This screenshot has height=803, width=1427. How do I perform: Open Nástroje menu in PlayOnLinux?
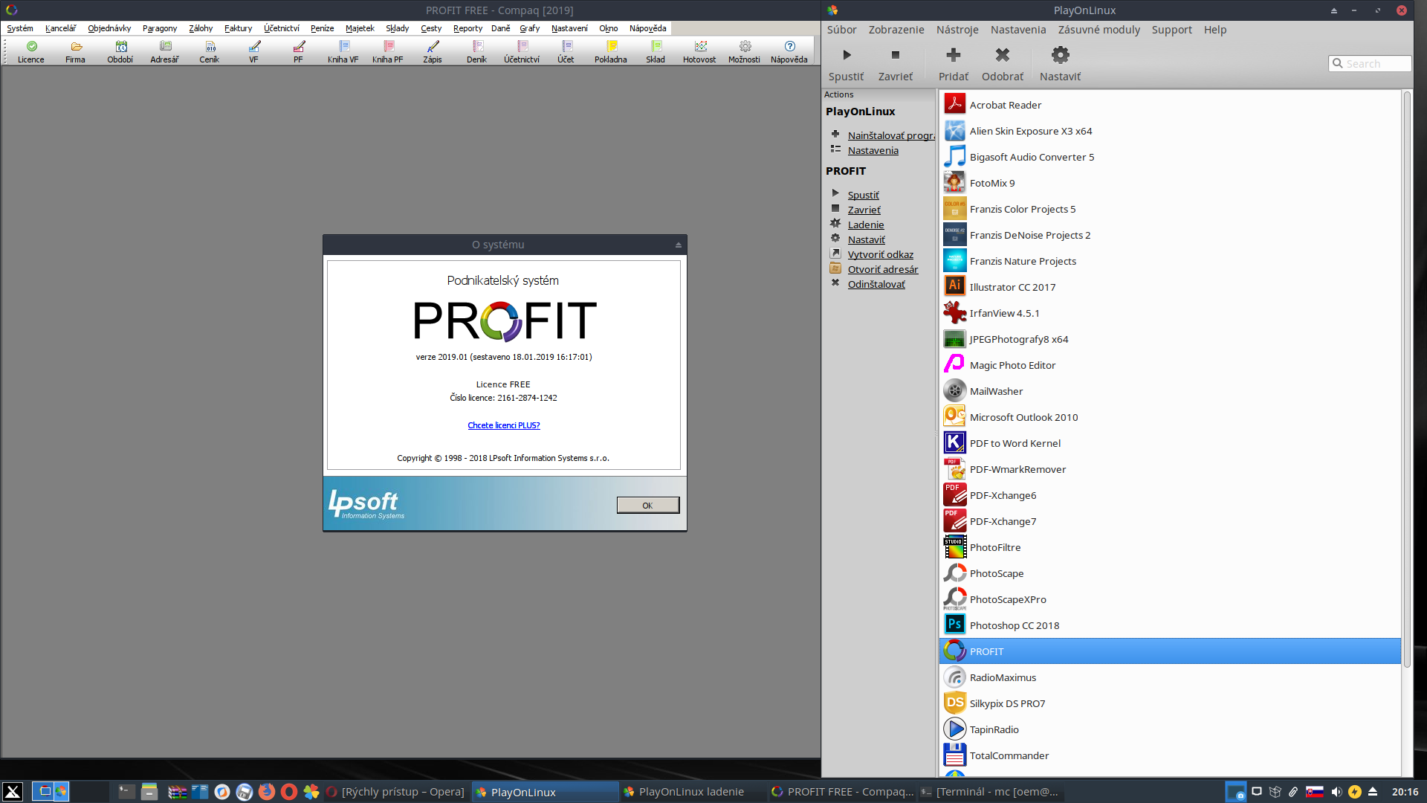click(x=957, y=30)
